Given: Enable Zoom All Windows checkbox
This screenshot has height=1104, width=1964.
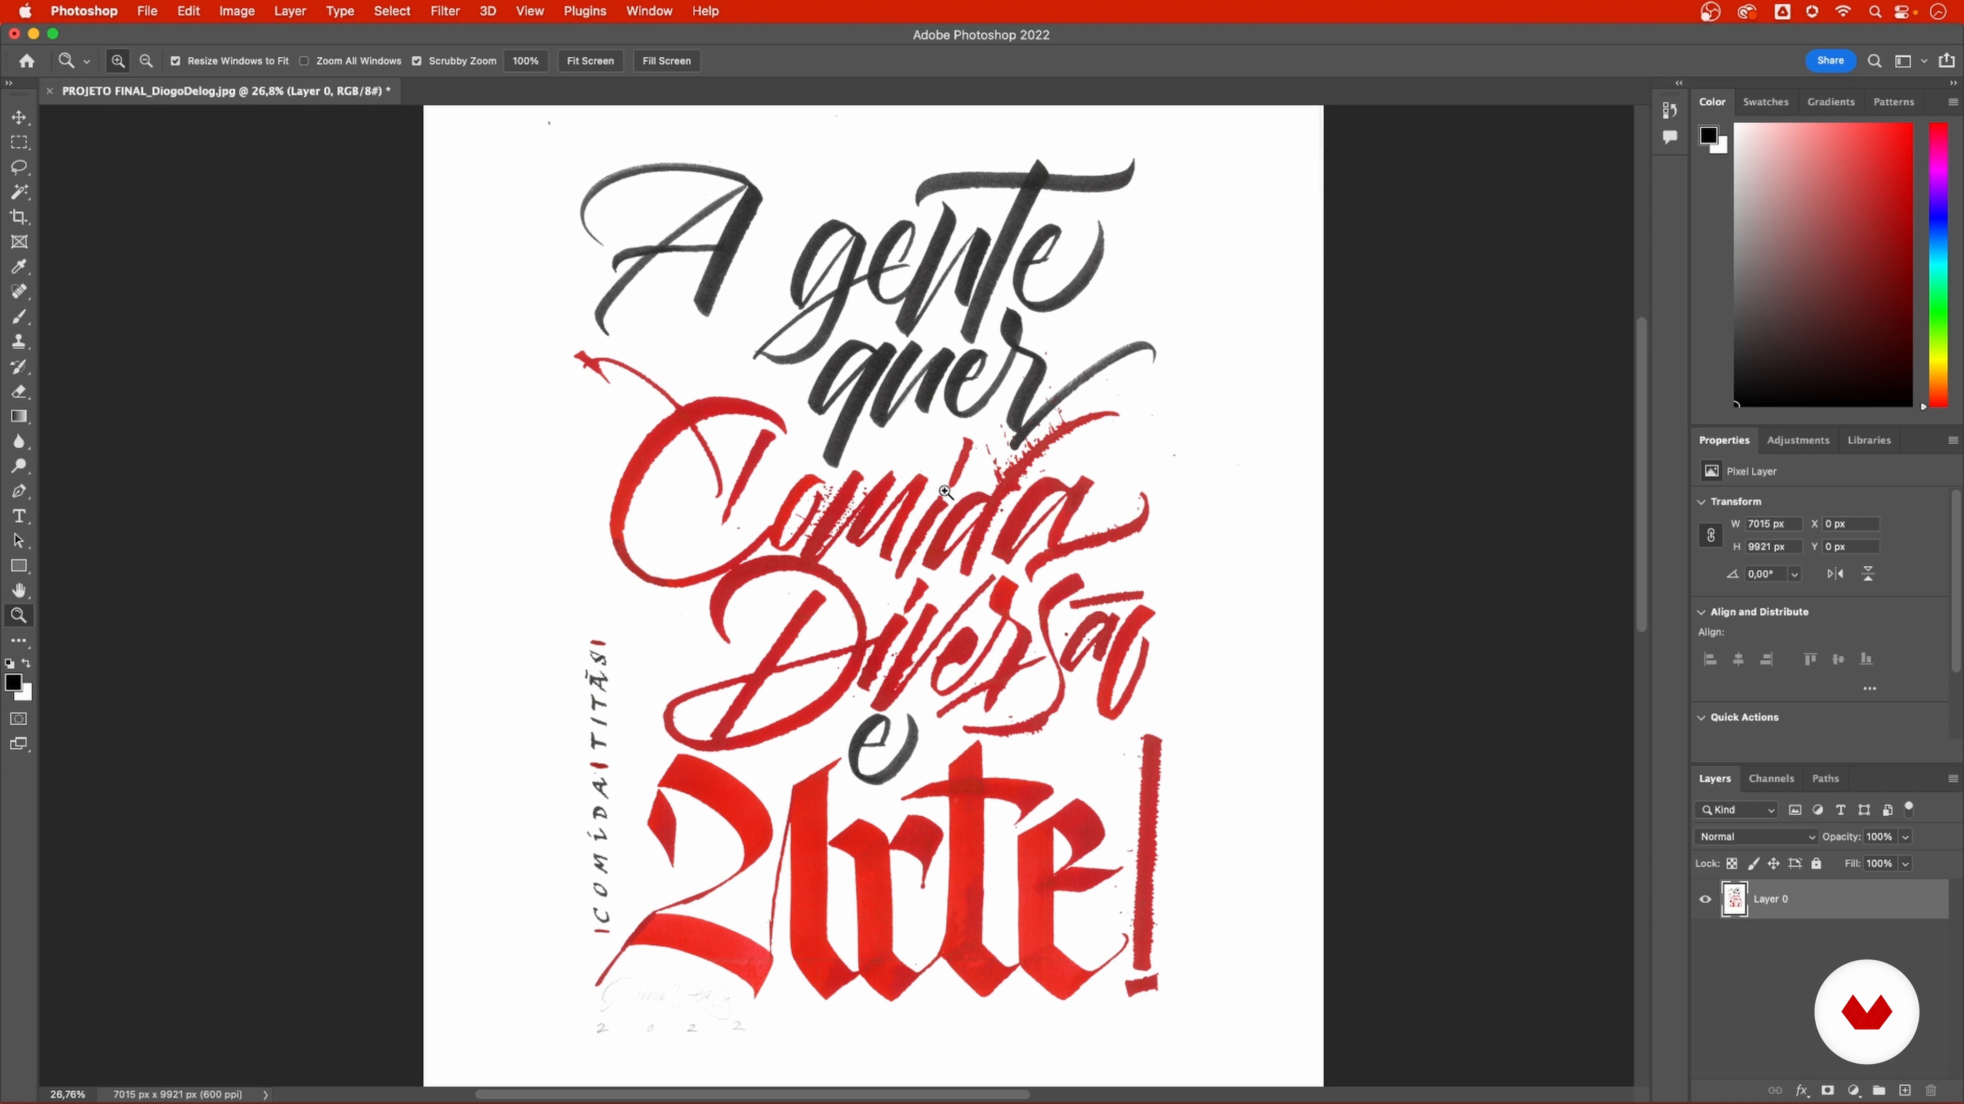Looking at the screenshot, I should point(304,61).
